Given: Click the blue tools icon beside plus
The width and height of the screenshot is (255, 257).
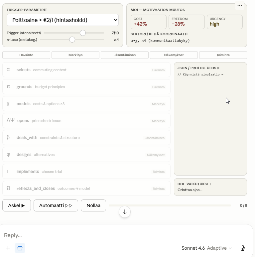Looking at the screenshot, I should coord(20,248).
